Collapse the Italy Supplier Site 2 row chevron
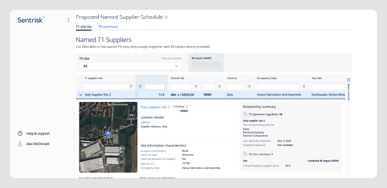 80,94
